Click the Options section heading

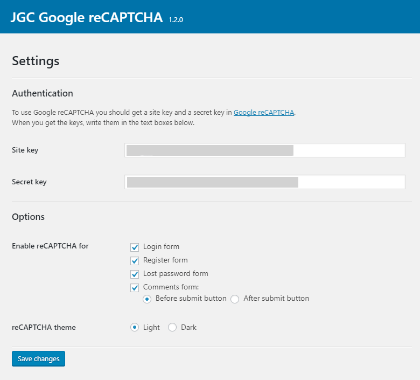pos(28,217)
